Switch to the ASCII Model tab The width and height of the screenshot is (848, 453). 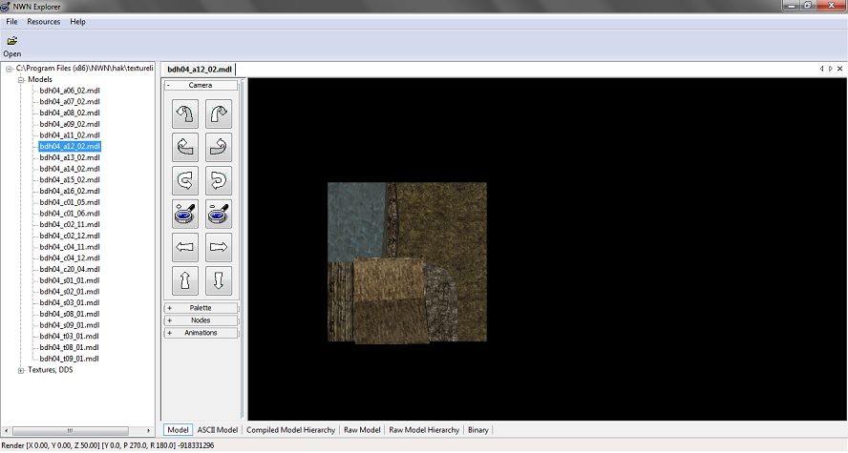[218, 430]
